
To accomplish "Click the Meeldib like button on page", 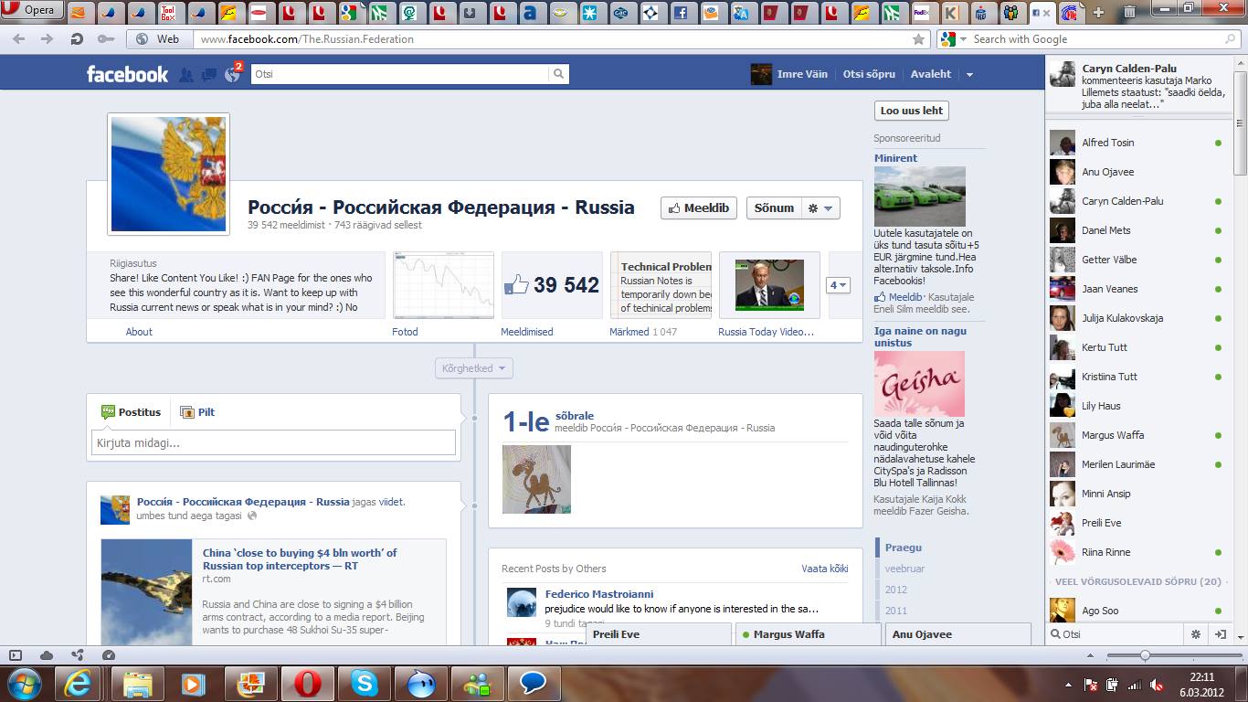I will [699, 207].
